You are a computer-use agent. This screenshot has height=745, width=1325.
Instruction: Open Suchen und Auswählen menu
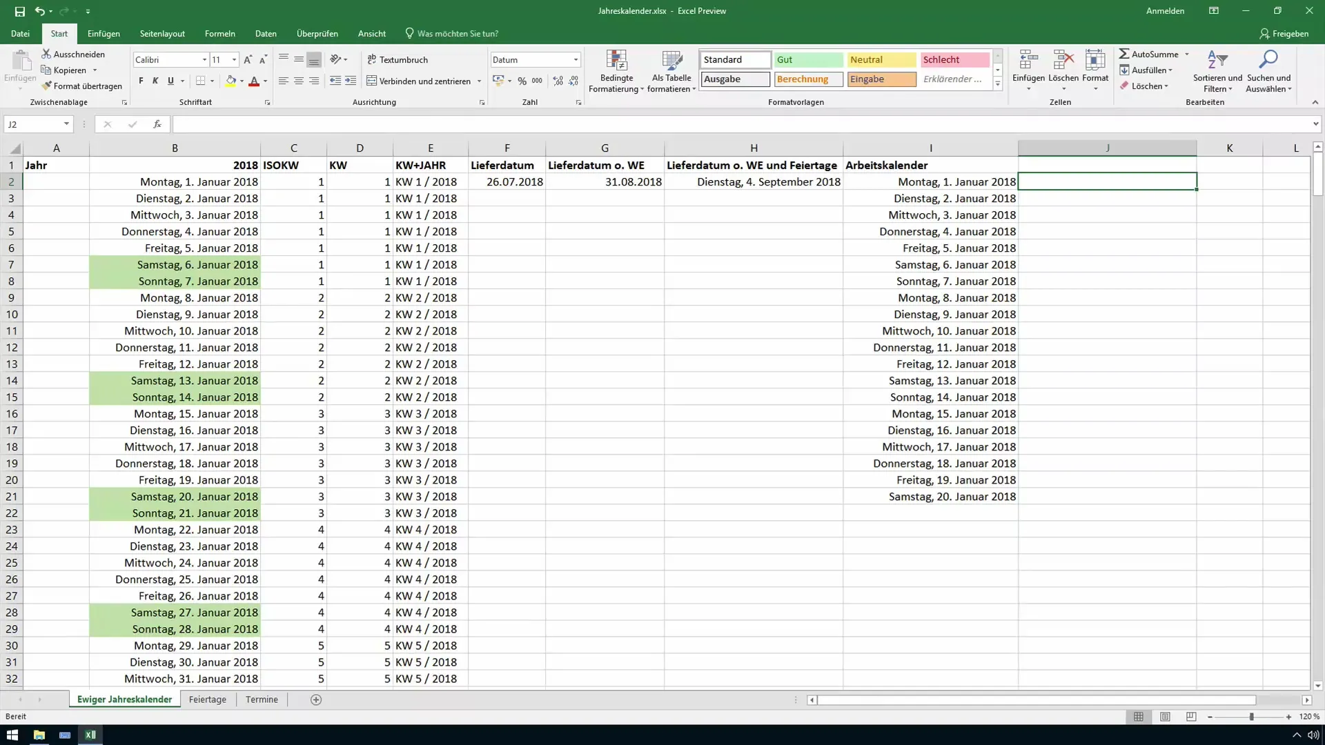(x=1268, y=71)
